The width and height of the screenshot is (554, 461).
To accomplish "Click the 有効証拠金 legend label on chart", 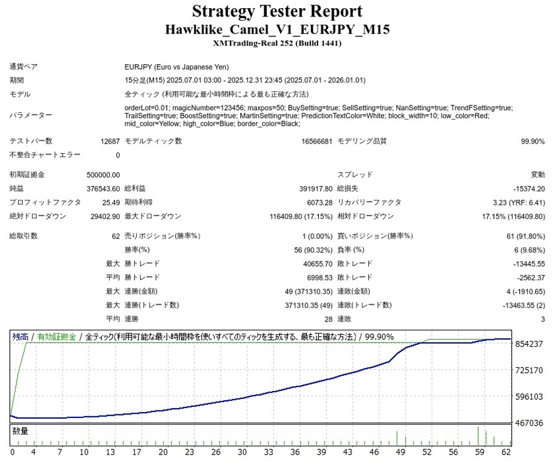I will pyautogui.click(x=57, y=337).
